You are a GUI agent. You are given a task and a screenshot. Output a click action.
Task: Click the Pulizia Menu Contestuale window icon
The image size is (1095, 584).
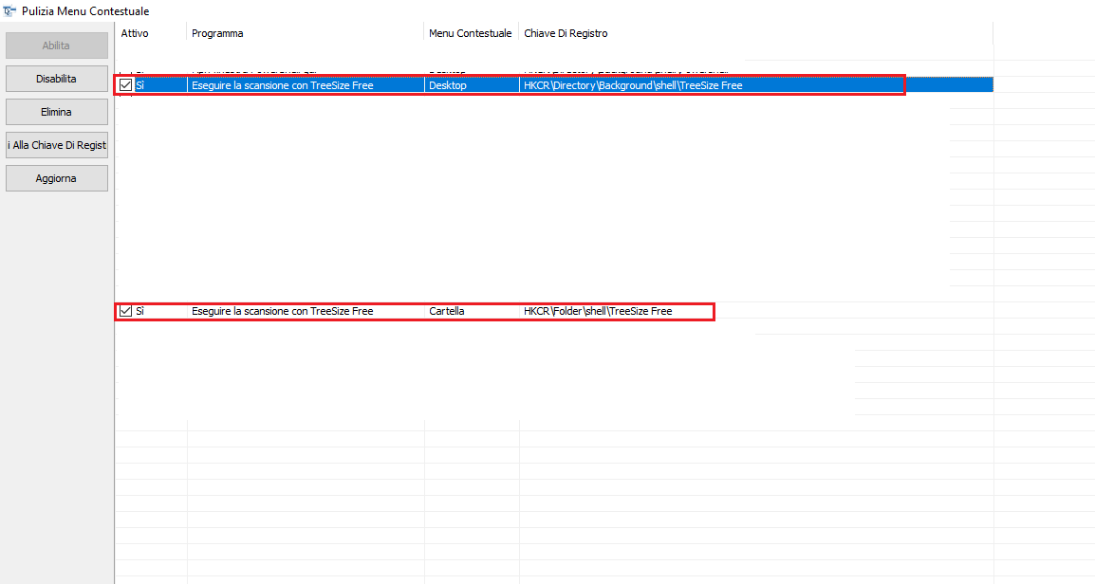[9, 11]
